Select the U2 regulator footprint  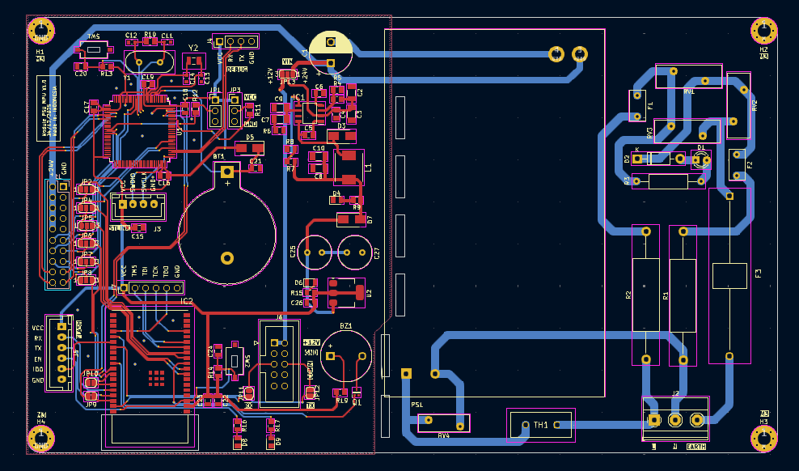coord(346,293)
